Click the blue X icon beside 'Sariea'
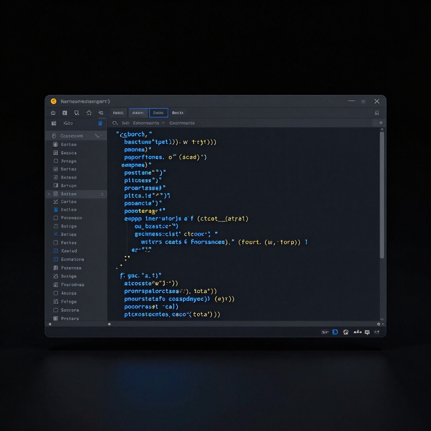This screenshot has width=431, height=431. [x=56, y=234]
